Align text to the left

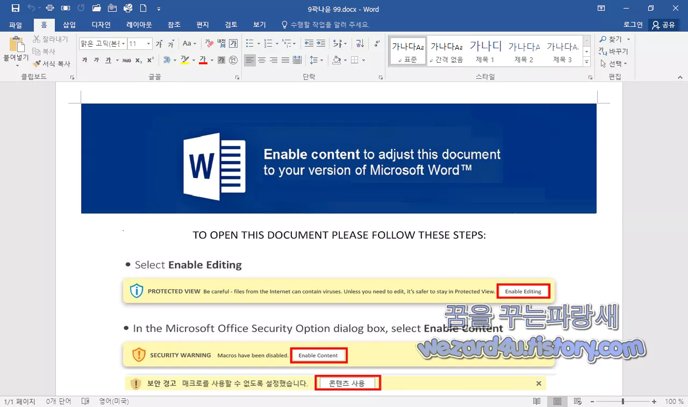click(x=250, y=60)
